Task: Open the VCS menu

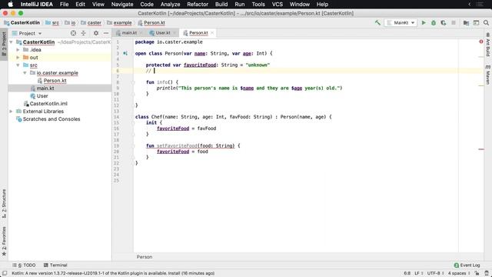Action: point(277,4)
